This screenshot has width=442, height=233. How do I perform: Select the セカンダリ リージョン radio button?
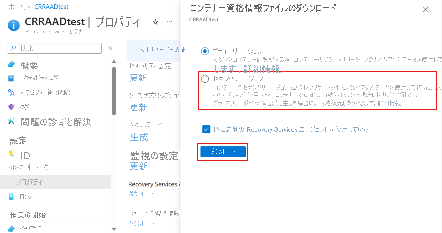coord(205,79)
